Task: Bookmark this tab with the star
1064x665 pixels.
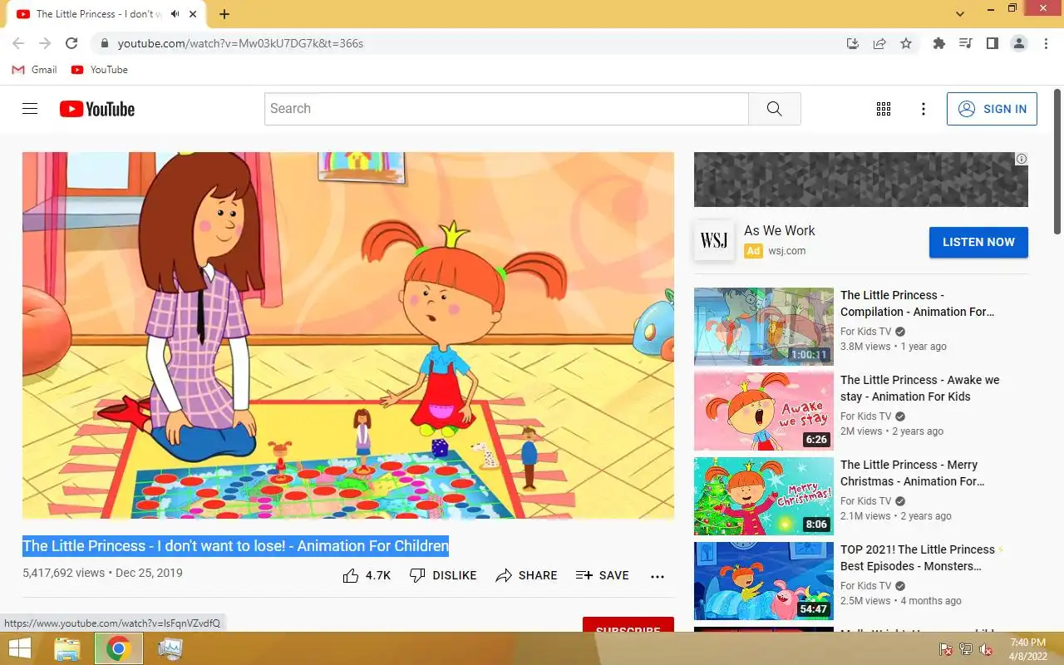Action: point(906,43)
